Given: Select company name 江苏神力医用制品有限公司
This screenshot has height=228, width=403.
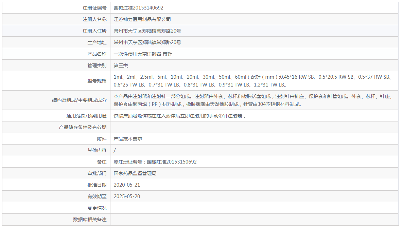Looking at the screenshot, I should point(142,20).
